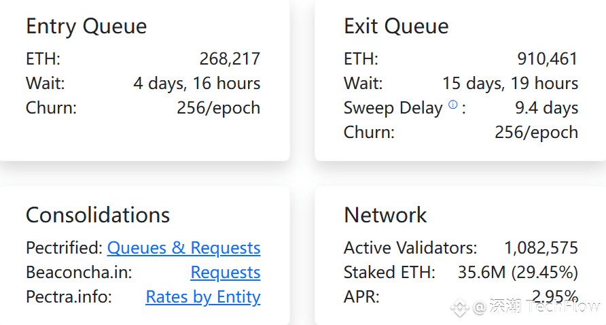Select the Exit Queue ETH value 910,461
606x325 pixels.
tap(548, 58)
